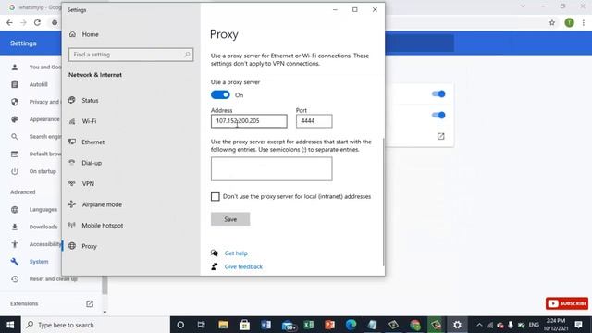Open Mobile hotspot settings
Viewport: 592px width, 333px height.
click(103, 226)
